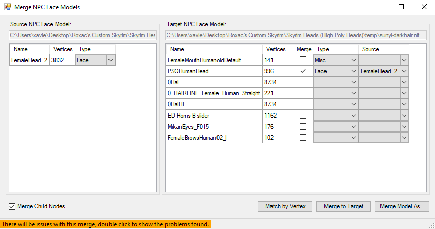Click the Target NPC Face Model path field

coord(296,35)
